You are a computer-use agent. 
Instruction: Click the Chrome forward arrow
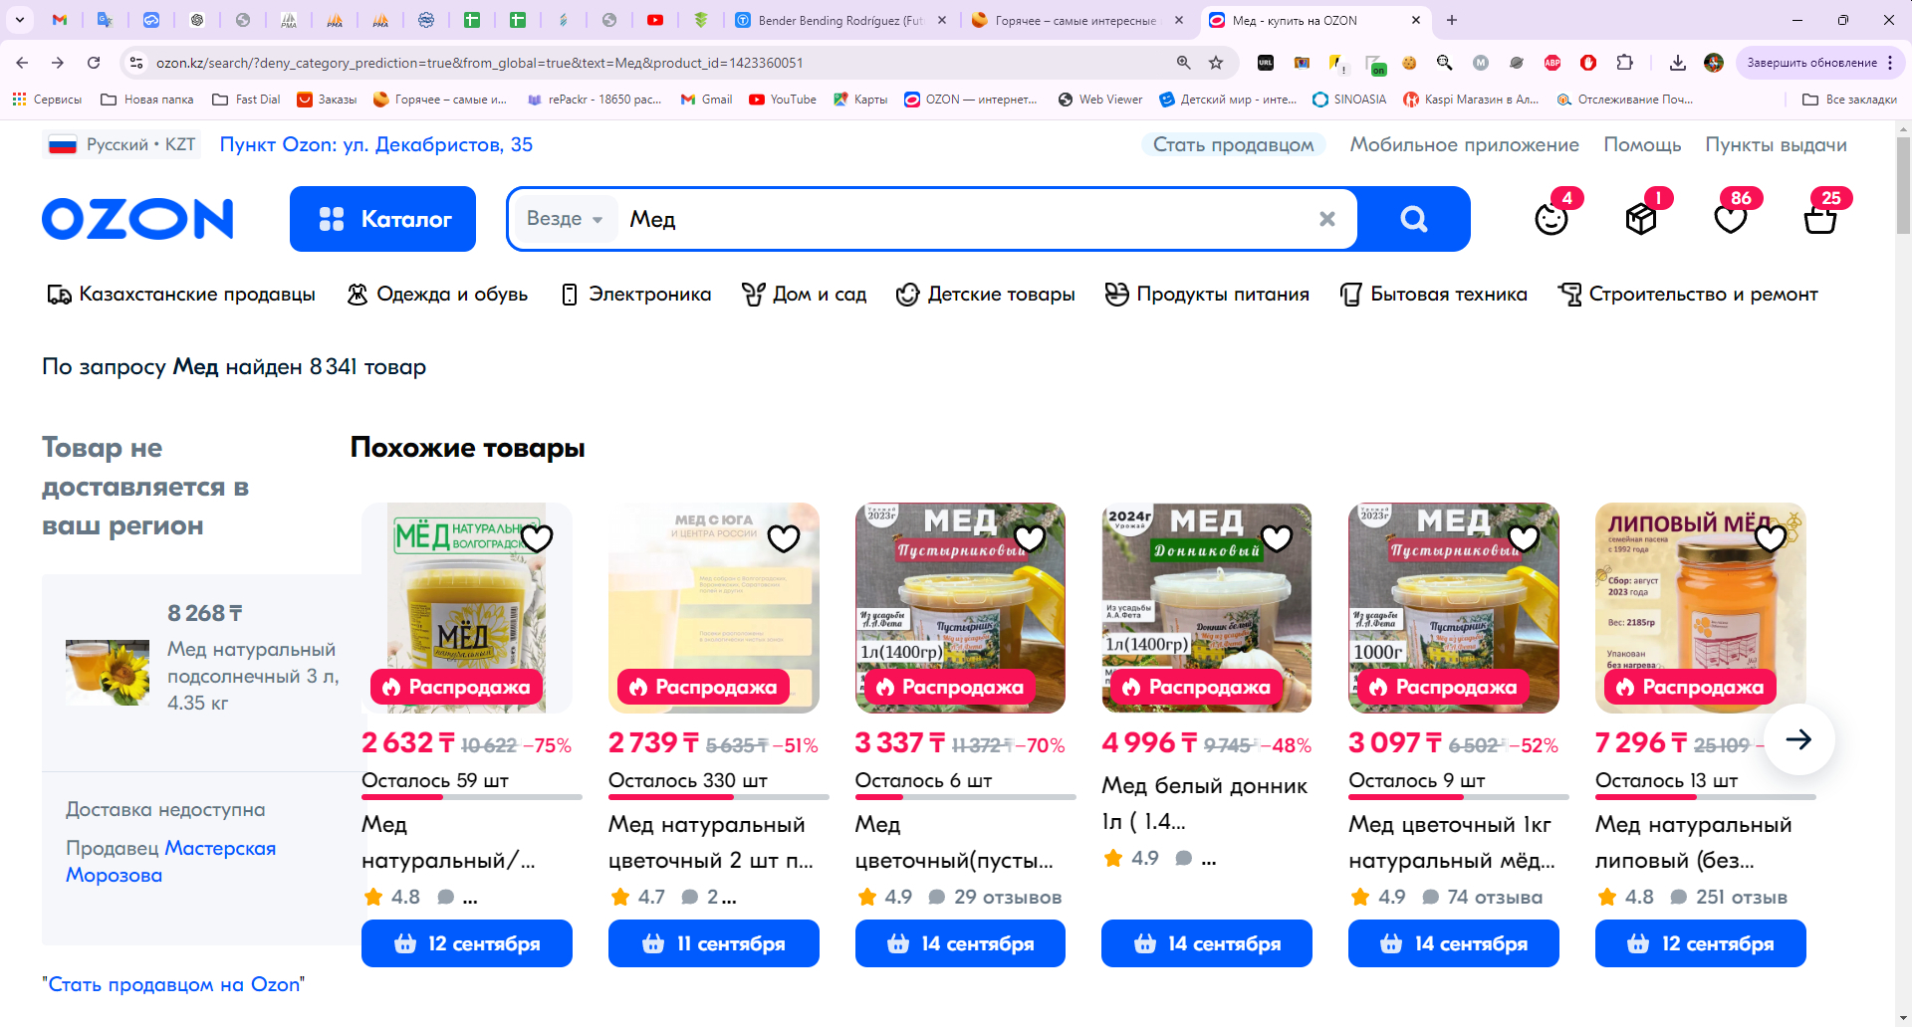coord(58,63)
